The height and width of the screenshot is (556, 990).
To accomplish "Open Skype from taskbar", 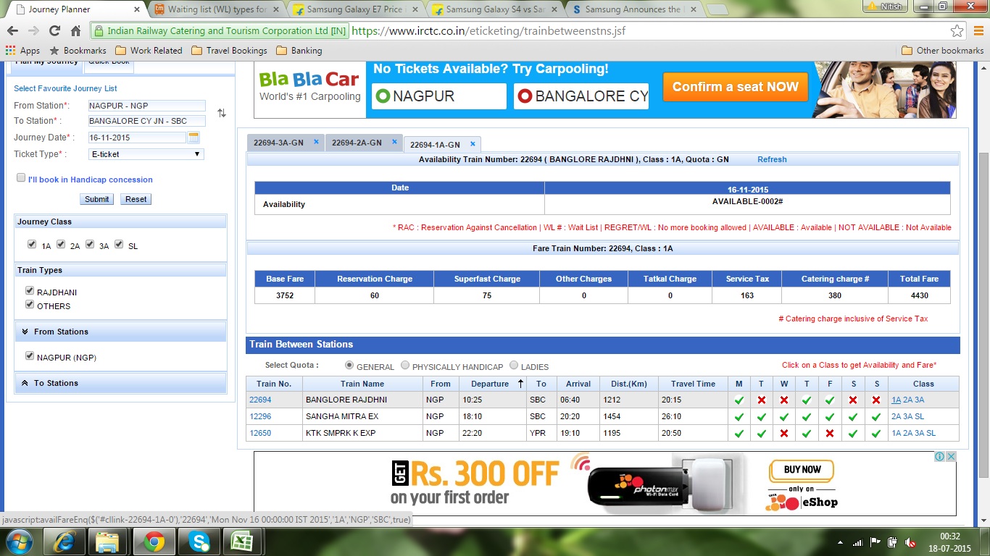I will click(x=198, y=542).
